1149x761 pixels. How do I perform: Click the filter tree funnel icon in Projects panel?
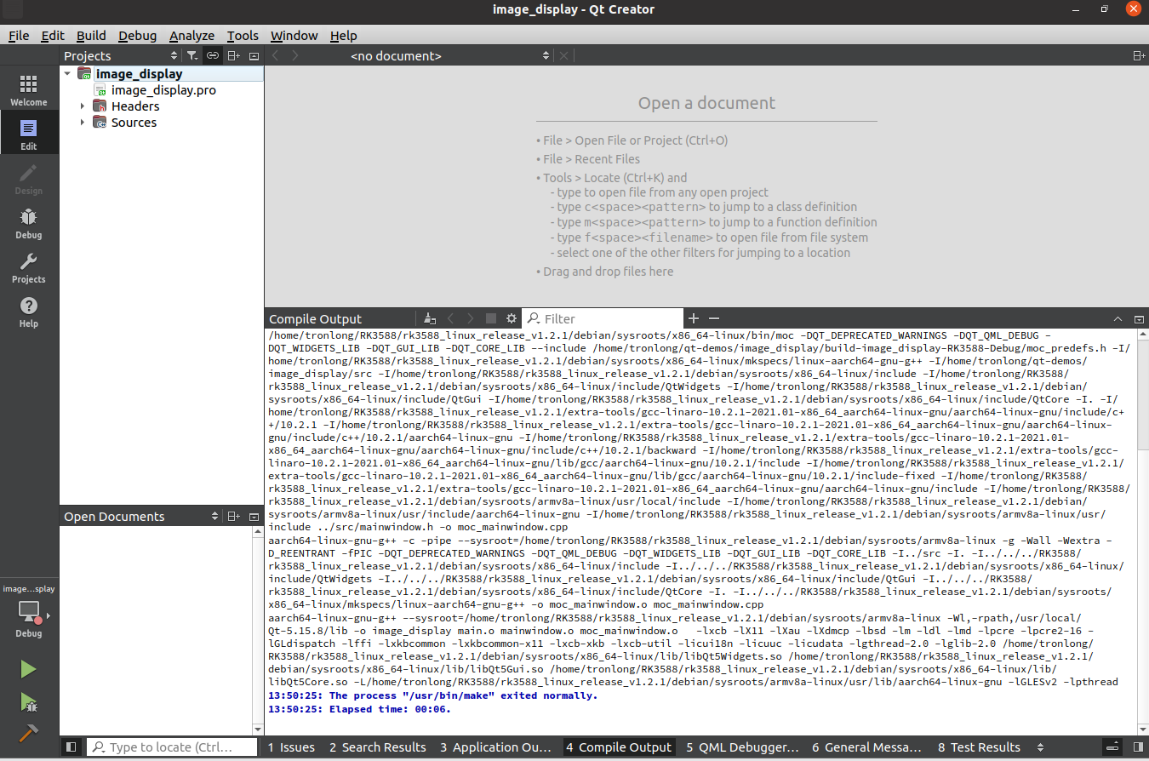[192, 56]
